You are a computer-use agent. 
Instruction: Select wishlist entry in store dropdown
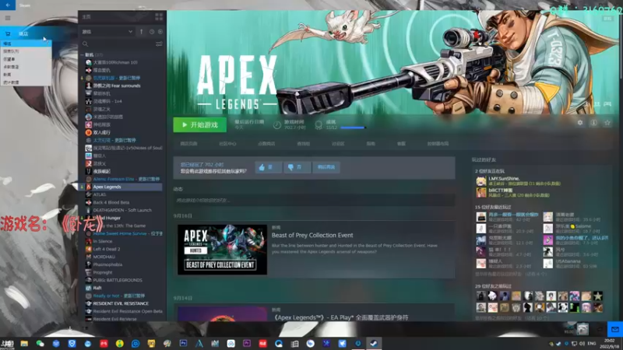point(26,59)
